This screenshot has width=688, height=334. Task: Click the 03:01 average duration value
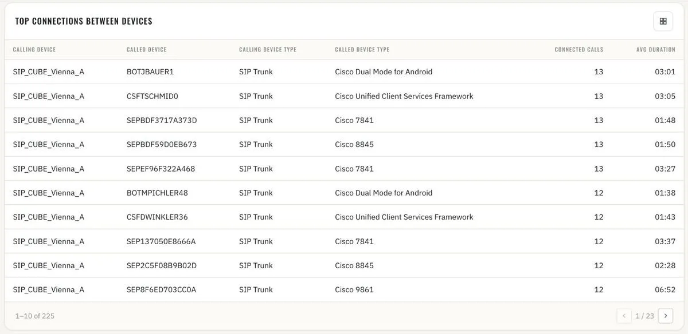click(x=665, y=72)
